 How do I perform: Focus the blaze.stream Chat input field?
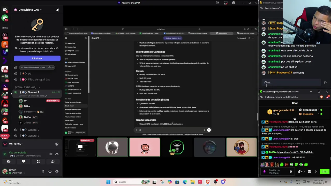tap(291, 82)
